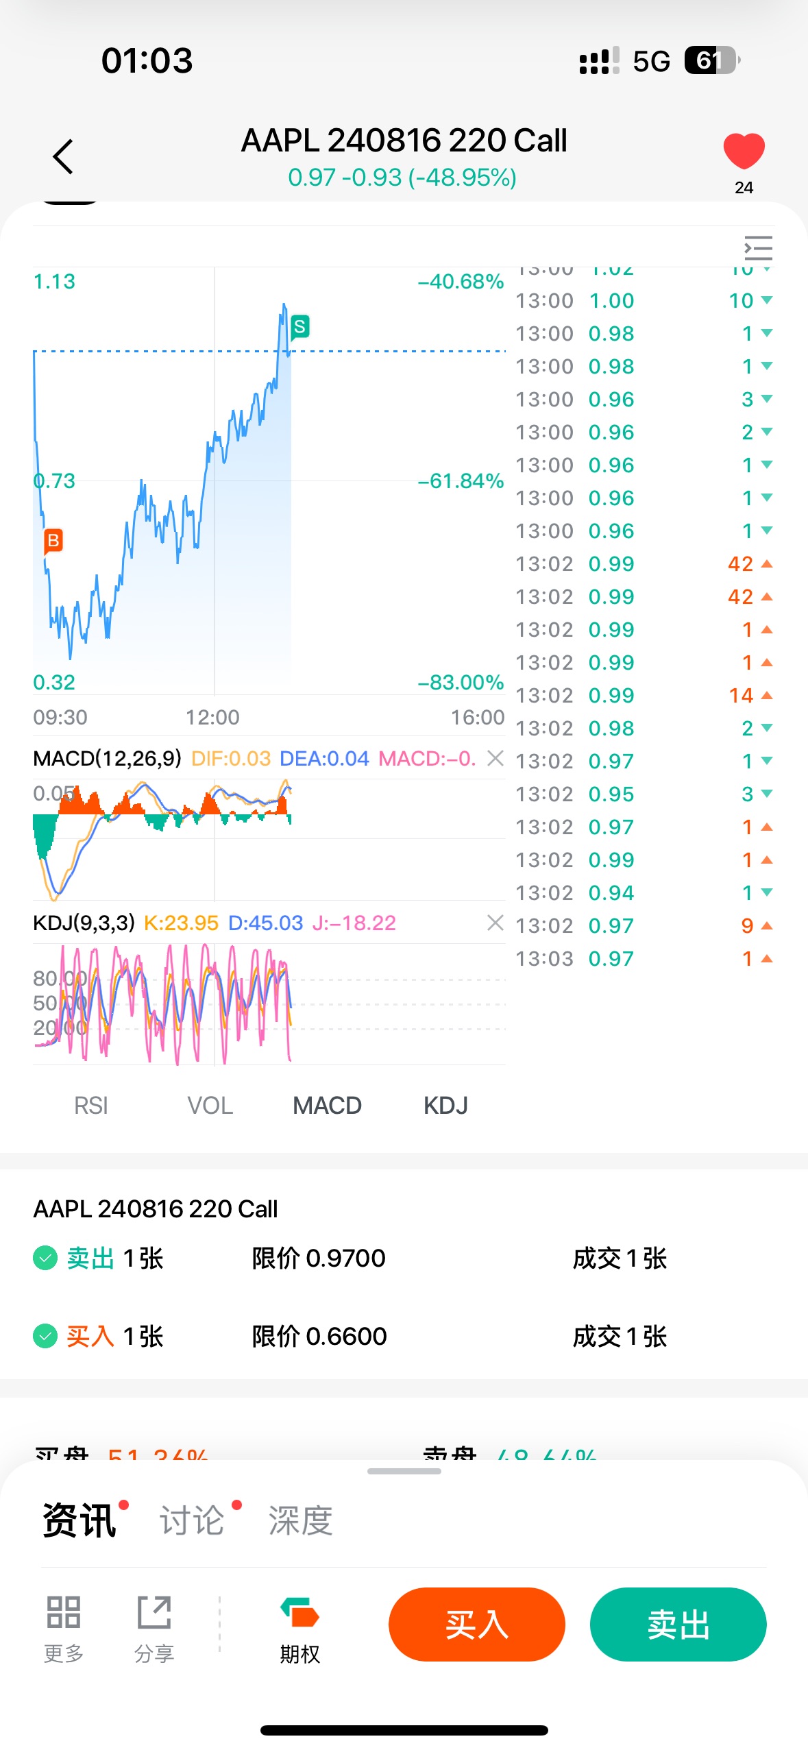Tap the bottom sheet drag handle

404,1471
